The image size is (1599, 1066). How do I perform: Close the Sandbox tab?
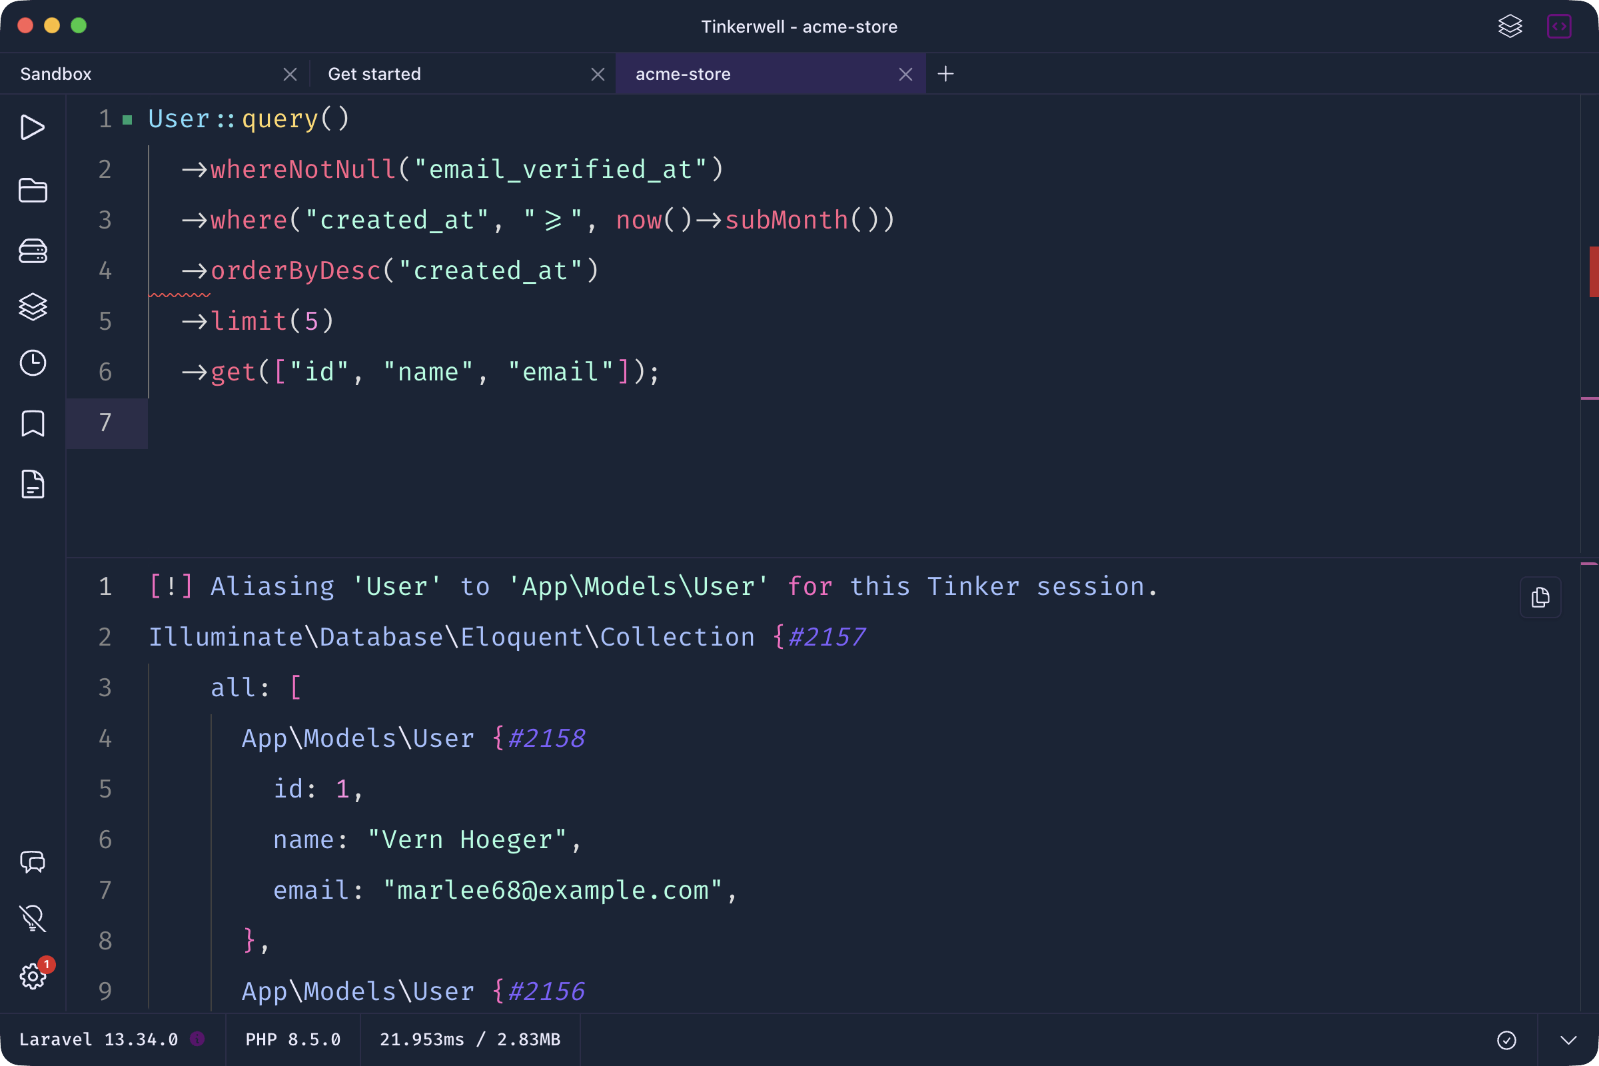click(x=290, y=74)
